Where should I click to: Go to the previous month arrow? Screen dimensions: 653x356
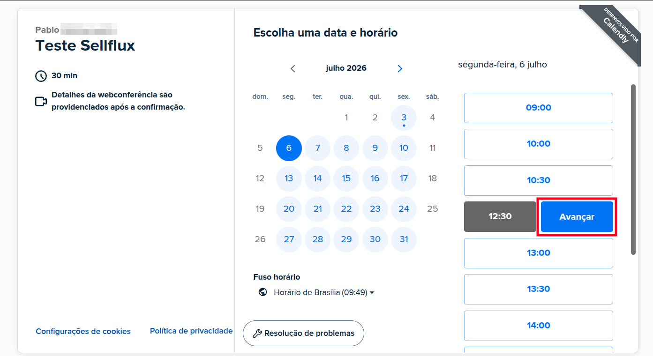click(293, 68)
